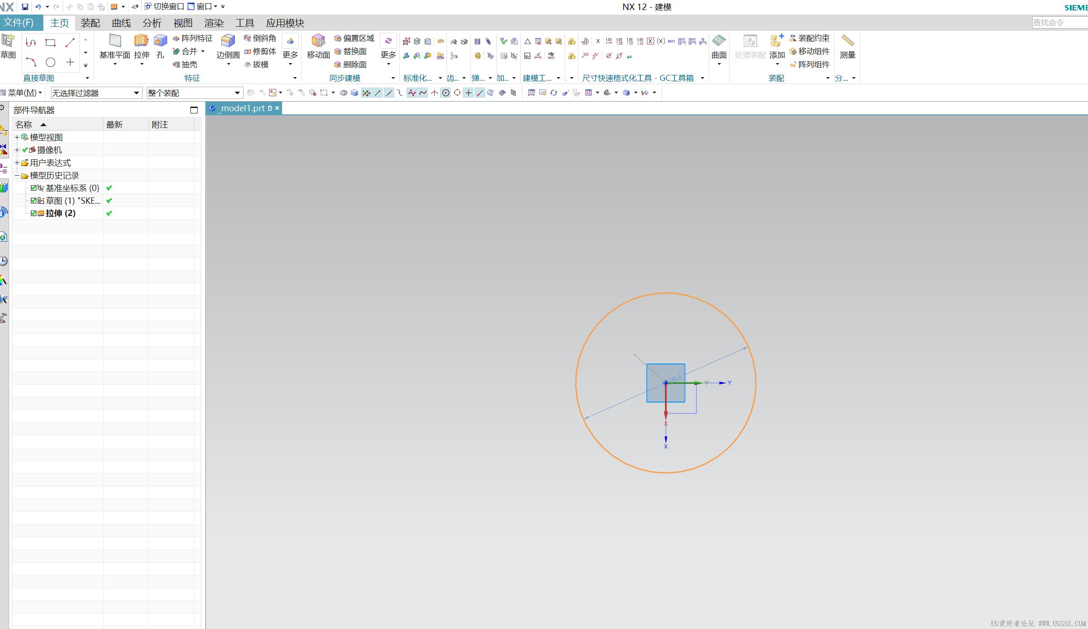Expand the 模型视图 tree node

click(17, 137)
